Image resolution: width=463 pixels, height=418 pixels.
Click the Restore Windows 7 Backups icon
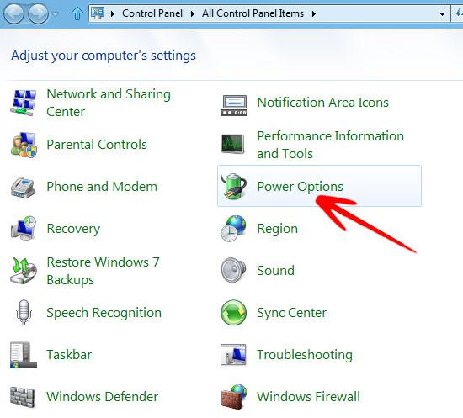[24, 271]
